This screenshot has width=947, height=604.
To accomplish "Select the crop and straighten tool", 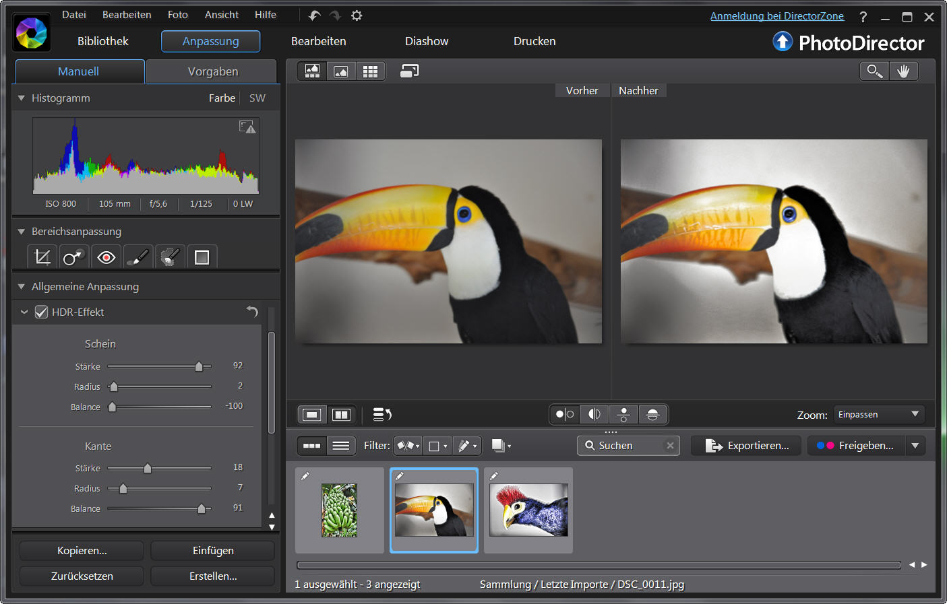I will [42, 257].
